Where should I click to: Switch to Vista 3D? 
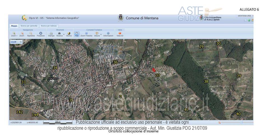click(x=120, y=34)
